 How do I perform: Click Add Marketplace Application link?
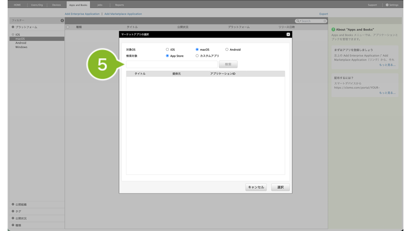tap(123, 14)
